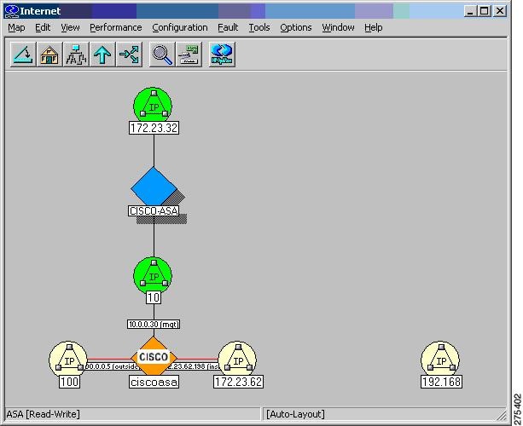
Task: Click the 10.0.0.30 (mgt) interface label
Action: [154, 324]
